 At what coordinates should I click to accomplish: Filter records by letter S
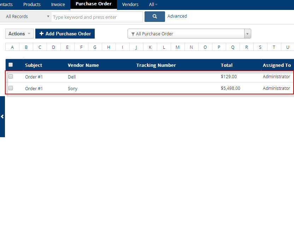[x=260, y=47]
